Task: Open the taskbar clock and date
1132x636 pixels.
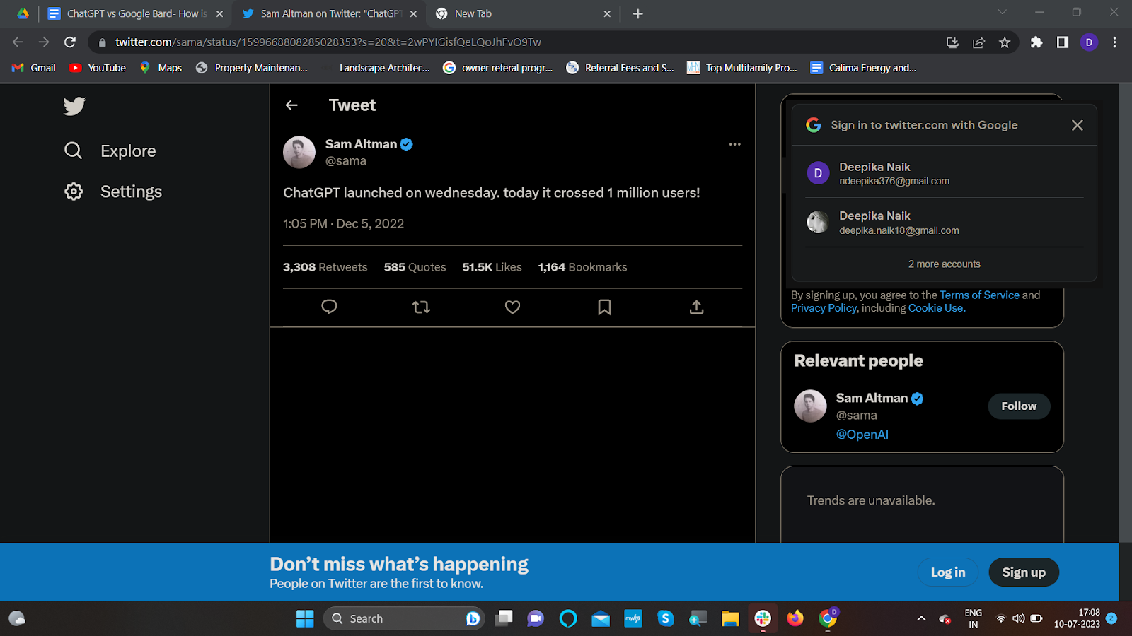Action: (x=1077, y=618)
